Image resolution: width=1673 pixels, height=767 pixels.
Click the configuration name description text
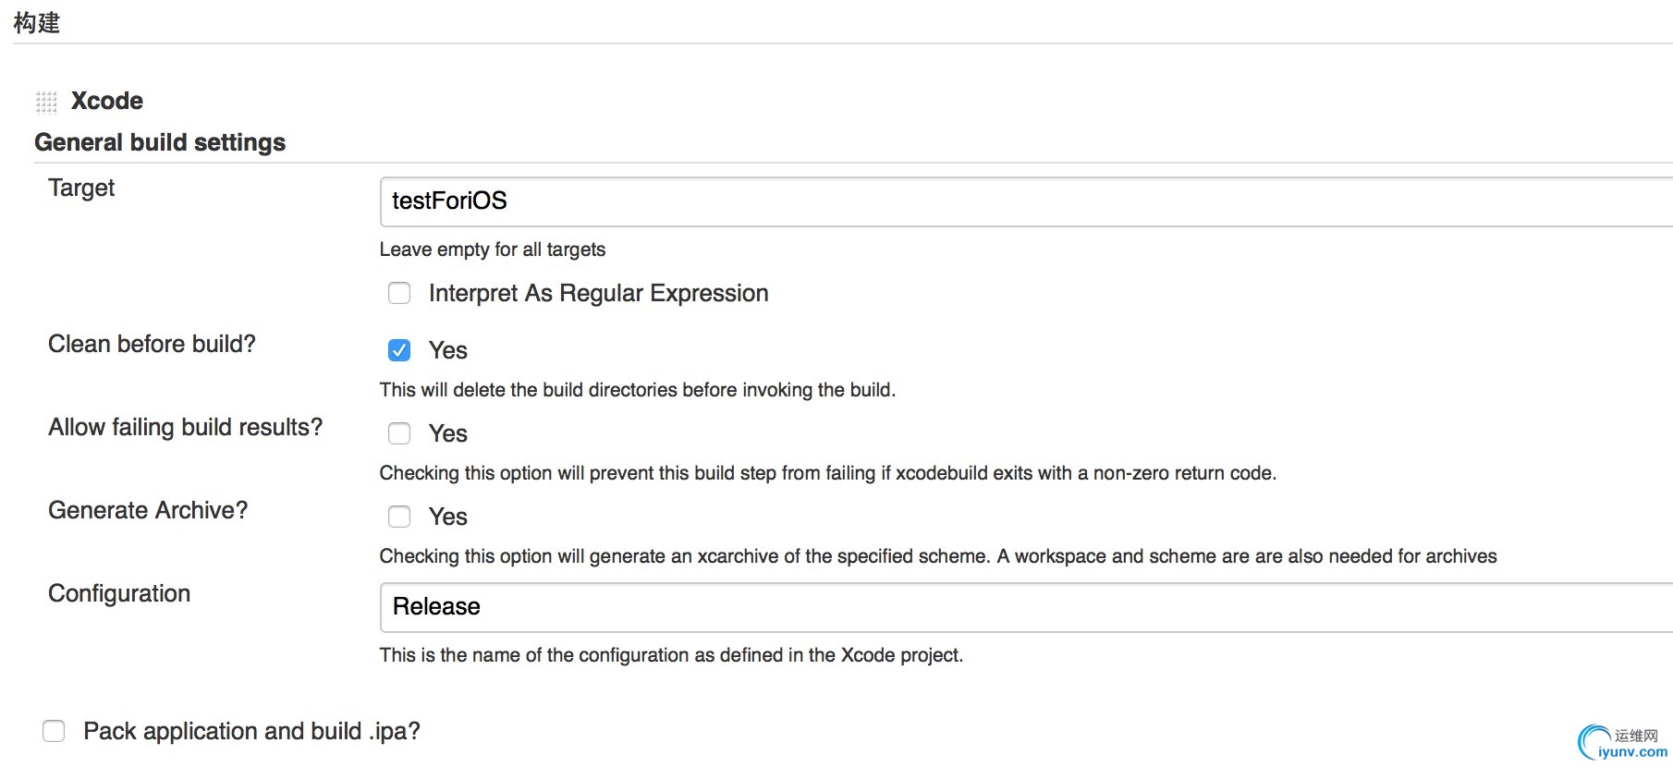pyautogui.click(x=671, y=655)
